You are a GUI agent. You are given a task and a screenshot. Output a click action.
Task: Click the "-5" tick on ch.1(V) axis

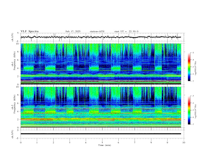[18, 41]
